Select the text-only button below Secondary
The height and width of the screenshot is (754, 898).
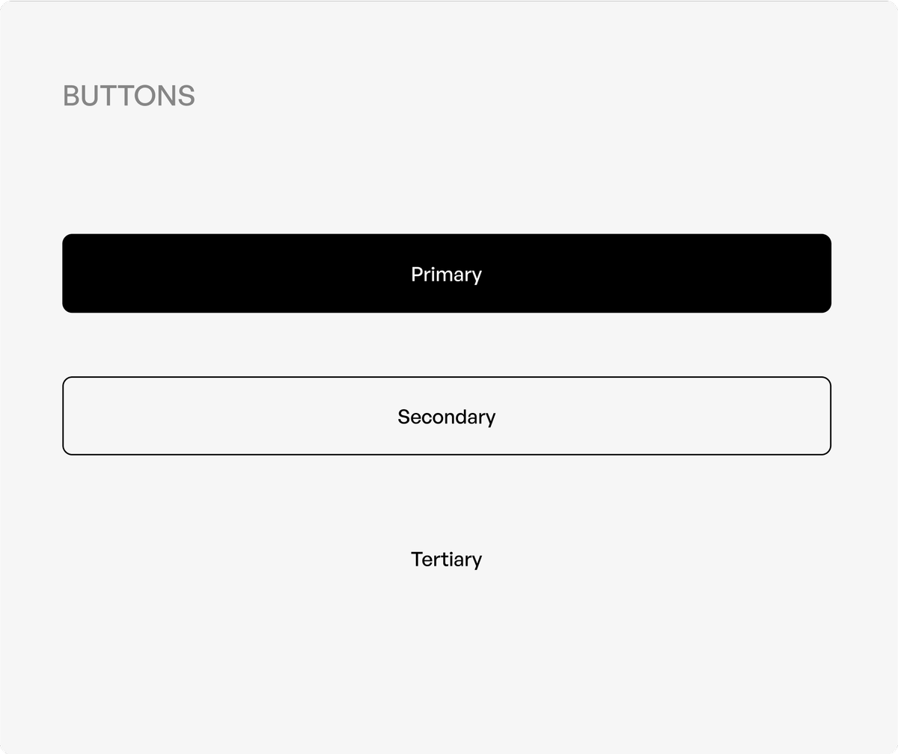coord(446,559)
